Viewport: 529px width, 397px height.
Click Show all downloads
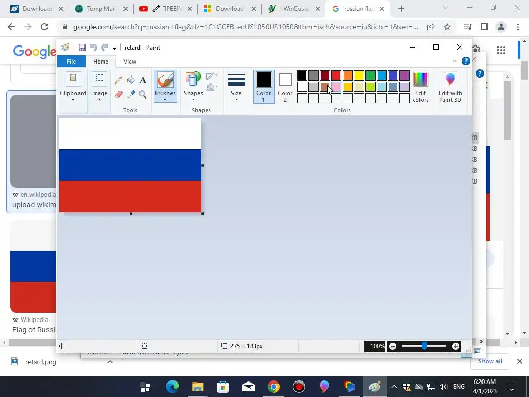coord(490,361)
